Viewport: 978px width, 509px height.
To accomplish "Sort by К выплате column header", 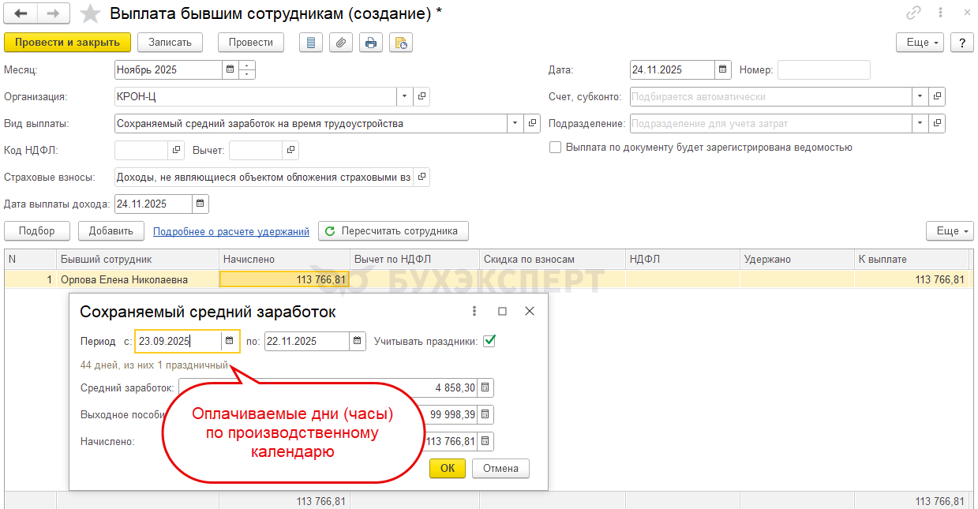I will pos(911,259).
